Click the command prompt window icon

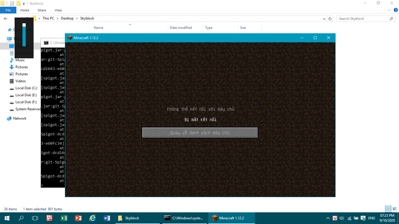46,43
